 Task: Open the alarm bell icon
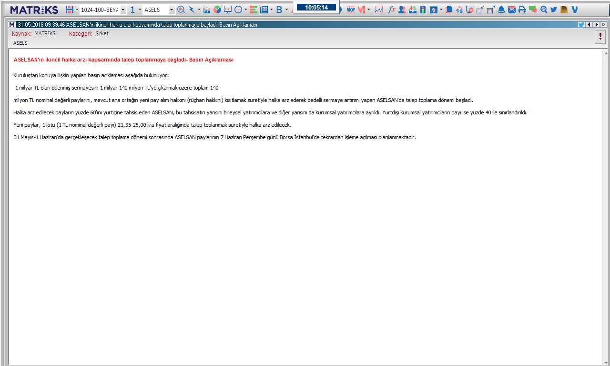[x=501, y=10]
